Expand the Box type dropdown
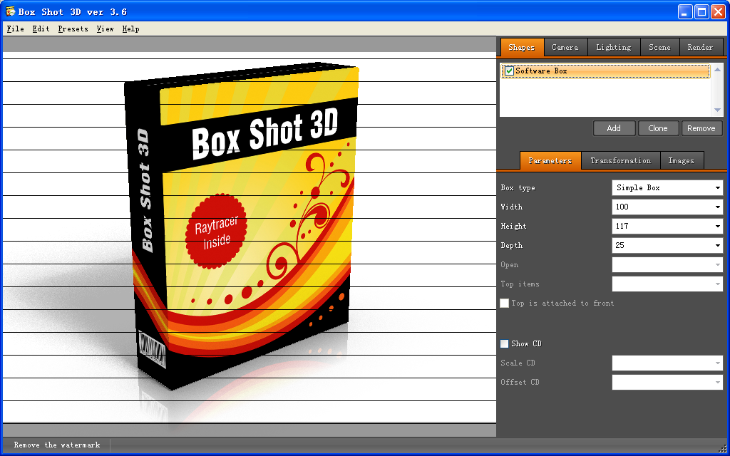 tap(667, 188)
